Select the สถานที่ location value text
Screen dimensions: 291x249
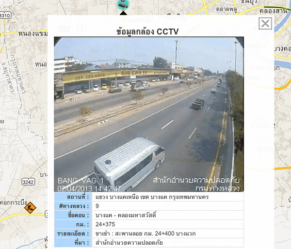tap(152, 197)
